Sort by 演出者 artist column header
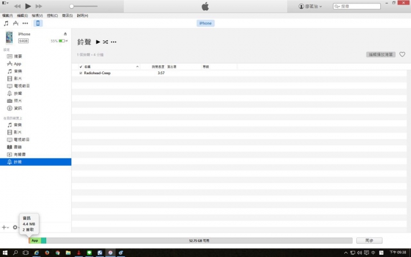This screenshot has width=411, height=257. click(x=172, y=67)
